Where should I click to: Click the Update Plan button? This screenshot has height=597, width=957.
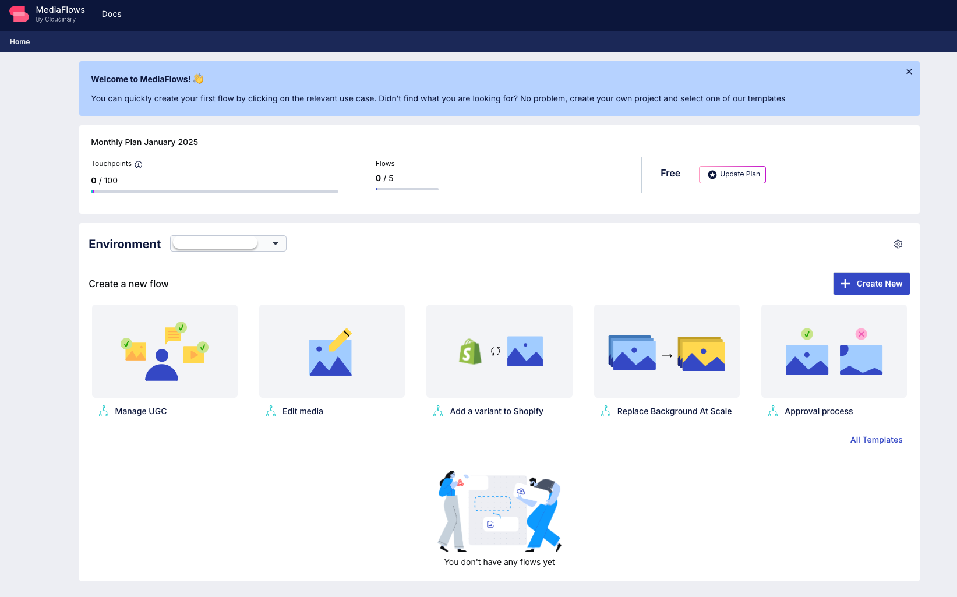coord(732,174)
